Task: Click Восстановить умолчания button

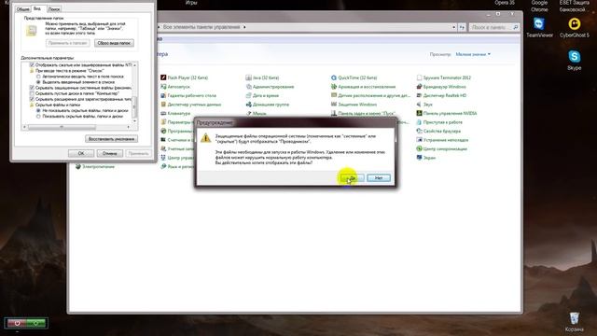Action: [112, 139]
